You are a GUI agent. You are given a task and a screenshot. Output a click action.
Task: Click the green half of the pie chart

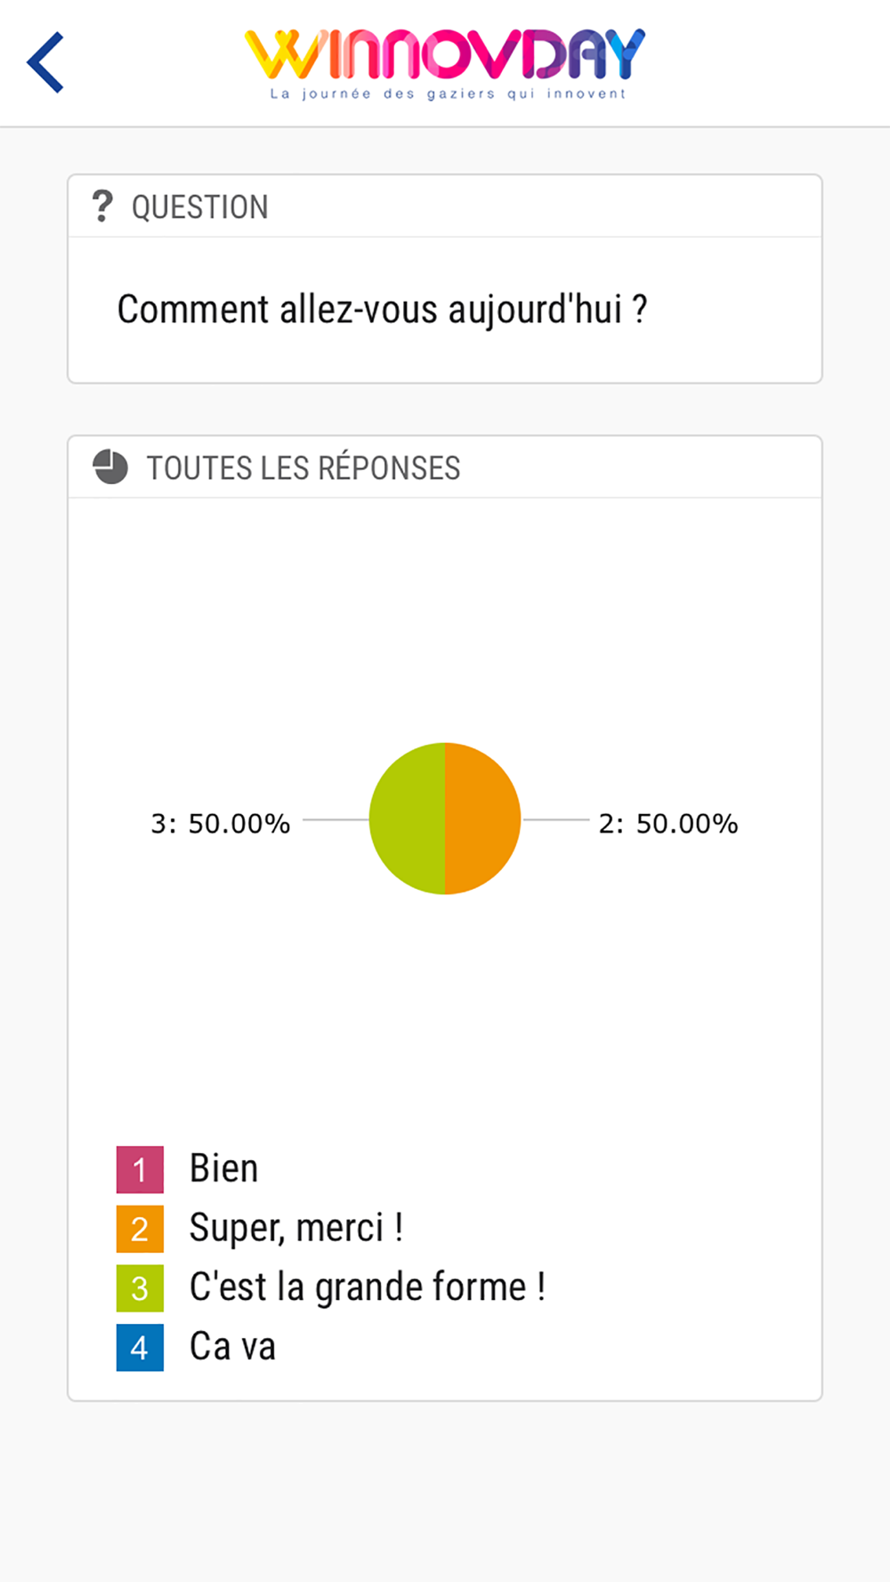[407, 819]
